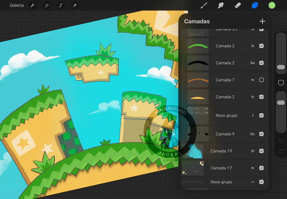Tap the Camada 9 leaf thumbnail

coord(198,134)
